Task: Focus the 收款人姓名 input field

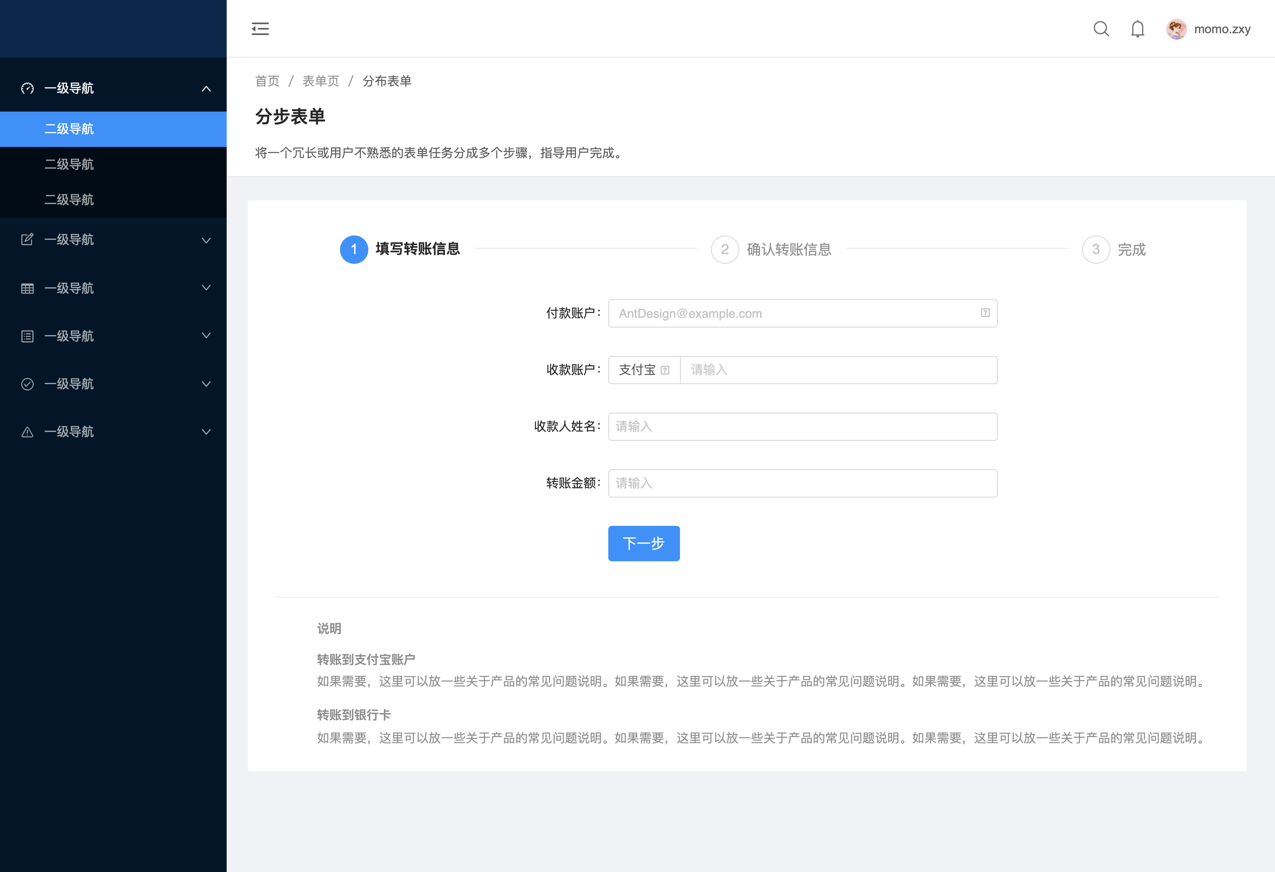Action: click(x=803, y=427)
